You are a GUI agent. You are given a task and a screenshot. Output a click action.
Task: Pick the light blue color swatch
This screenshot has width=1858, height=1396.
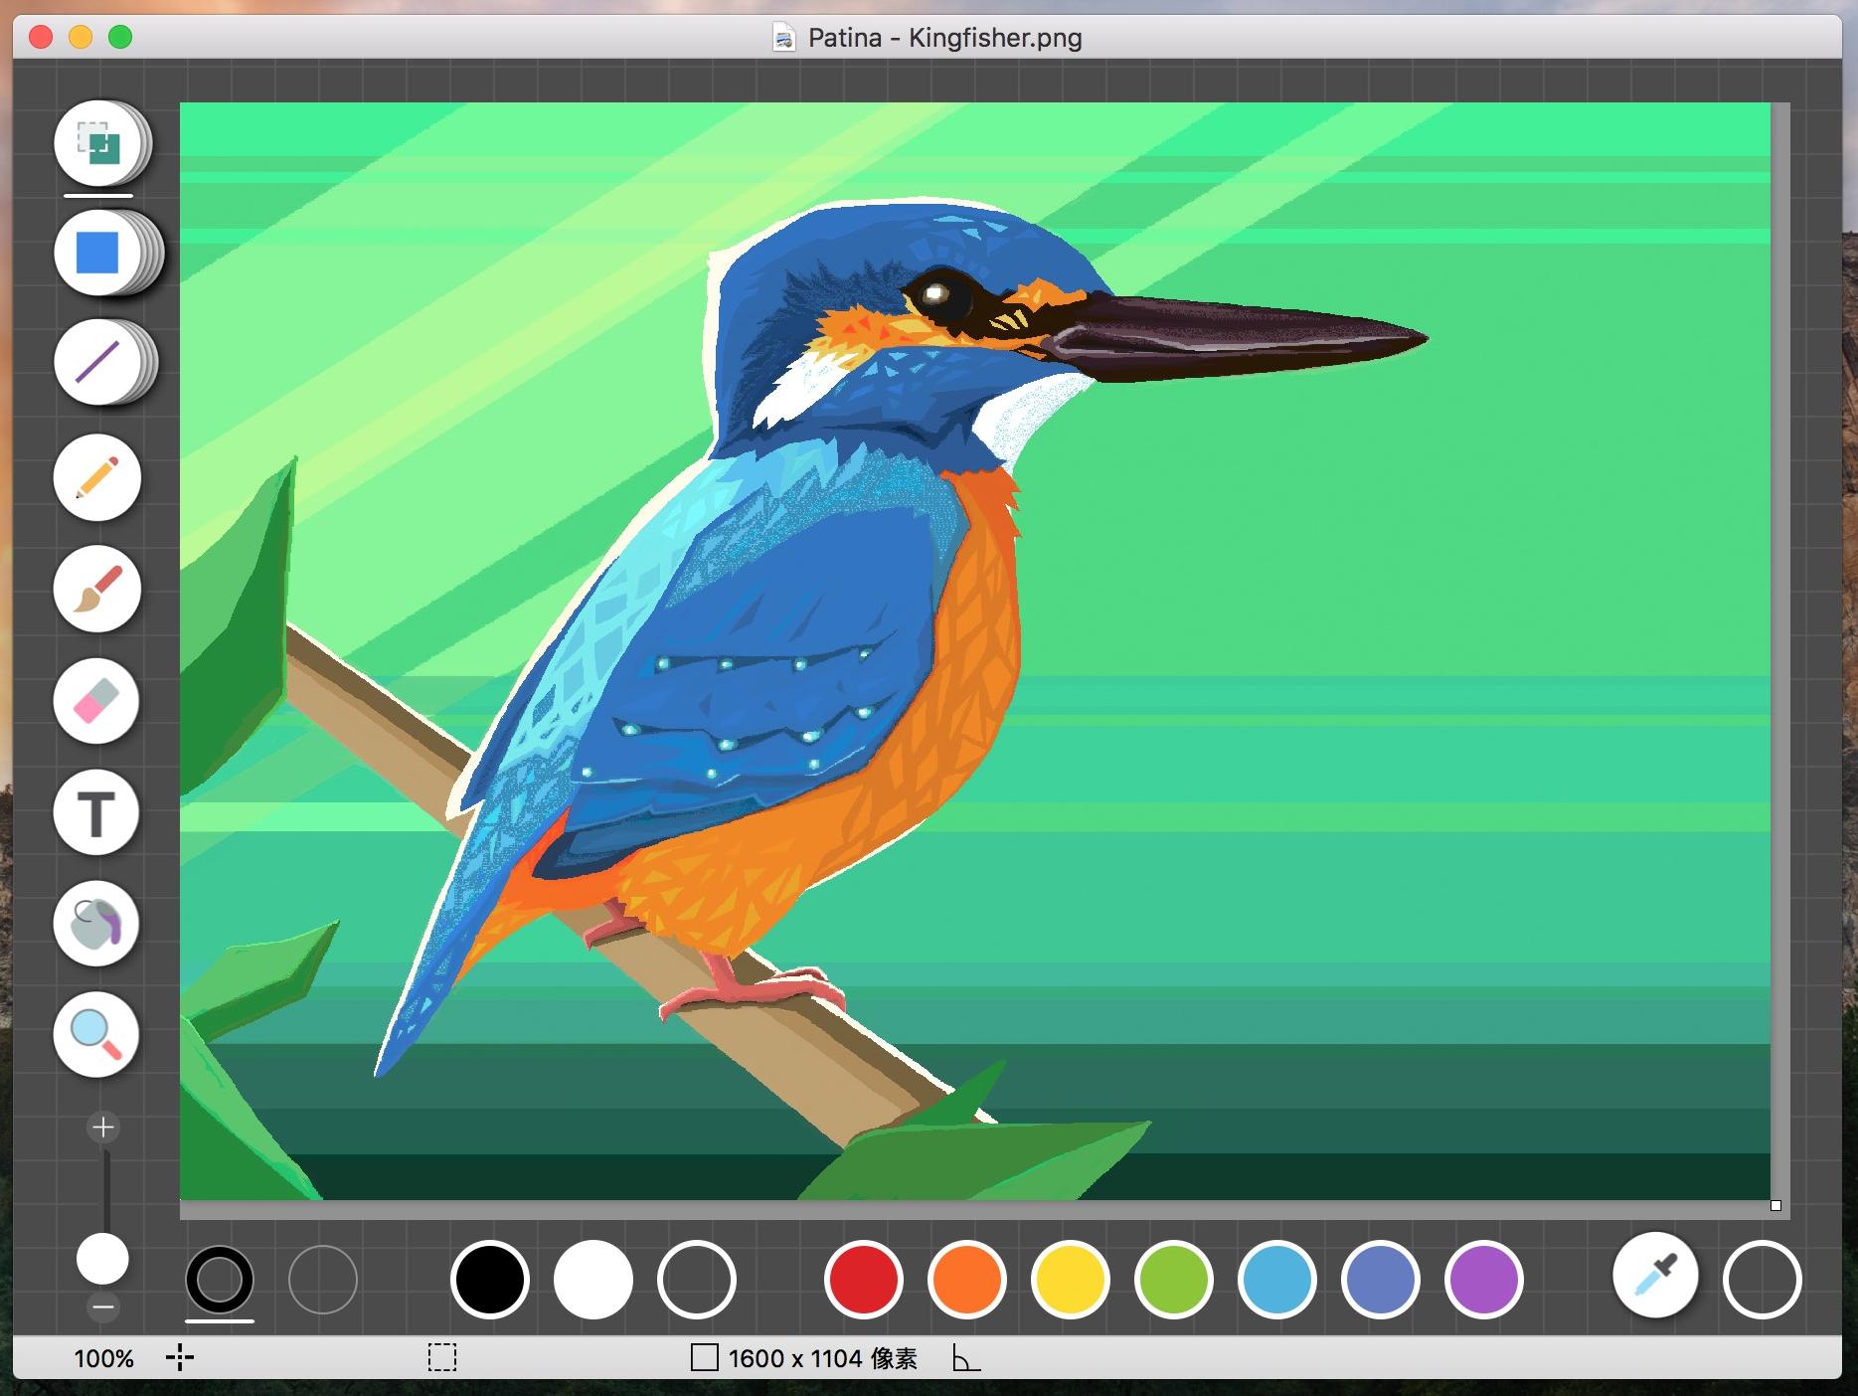click(1277, 1280)
